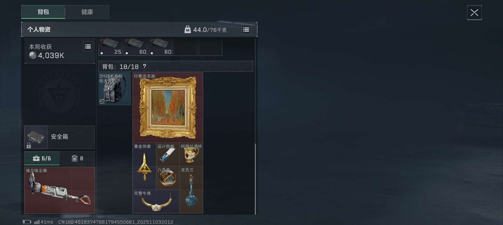The height and width of the screenshot is (225, 503).
Task: Close the backpack screen with X
Action: pyautogui.click(x=474, y=13)
